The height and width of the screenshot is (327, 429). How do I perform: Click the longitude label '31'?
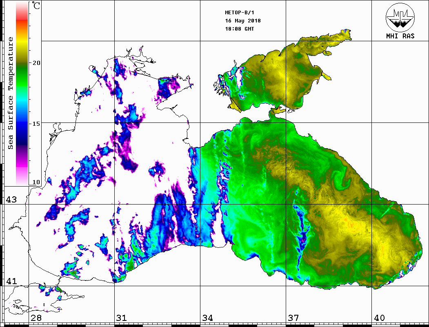(x=122, y=318)
